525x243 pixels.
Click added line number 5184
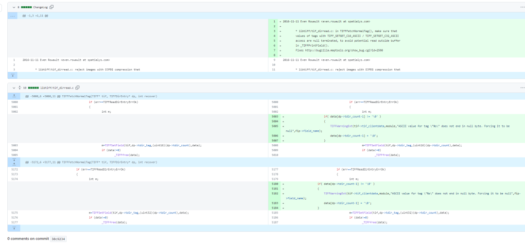click(x=276, y=208)
